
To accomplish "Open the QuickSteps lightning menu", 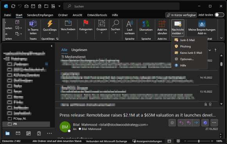I will point(50,27).
